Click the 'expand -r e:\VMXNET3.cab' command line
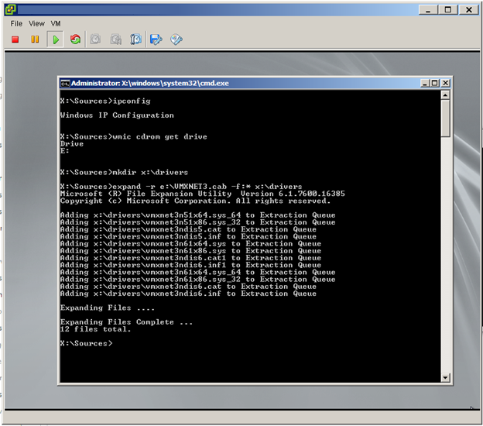This screenshot has width=483, height=426. [x=181, y=187]
